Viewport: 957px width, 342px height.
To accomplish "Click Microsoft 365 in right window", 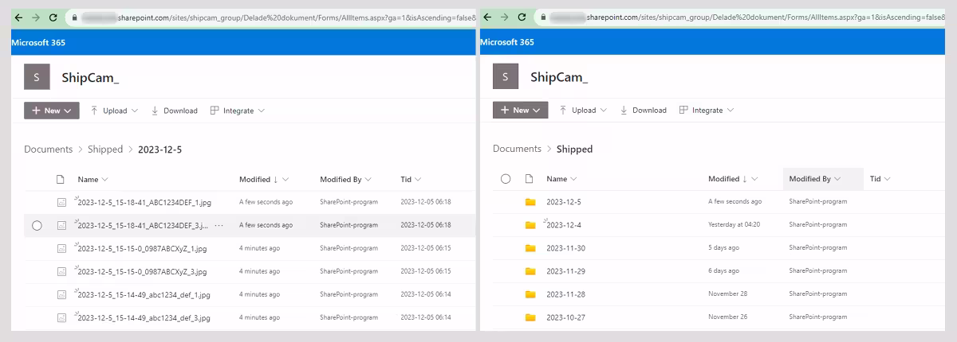I will (507, 42).
